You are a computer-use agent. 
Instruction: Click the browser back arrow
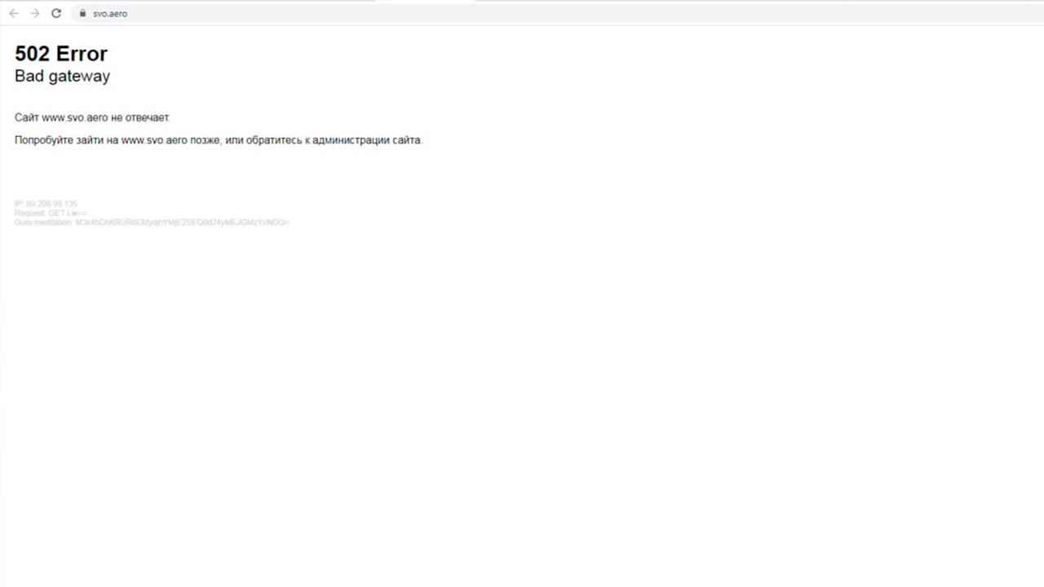(14, 13)
